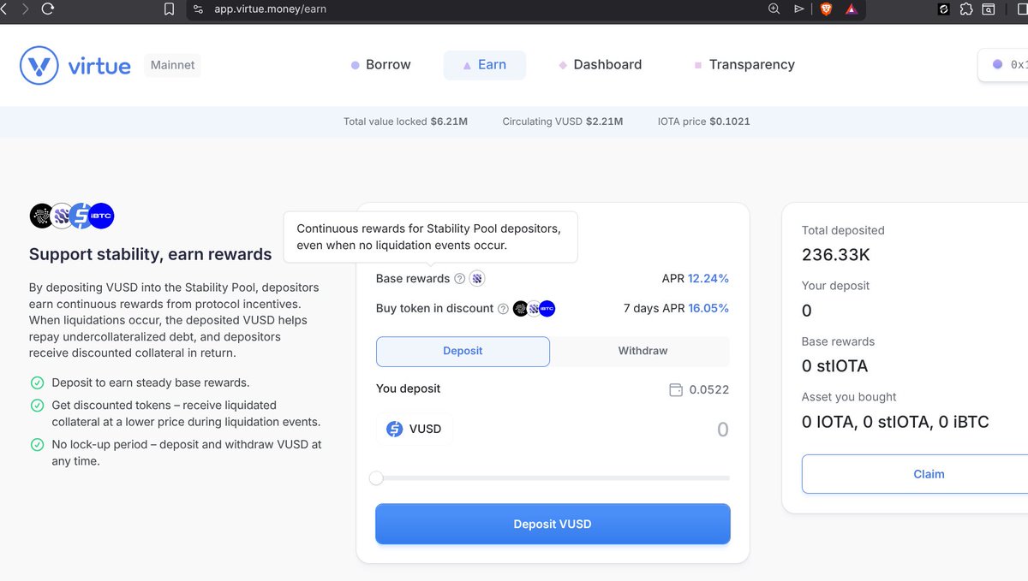This screenshot has height=581, width=1028.
Task: Click VUSD icon above Support stability heading
Action: coord(81,216)
